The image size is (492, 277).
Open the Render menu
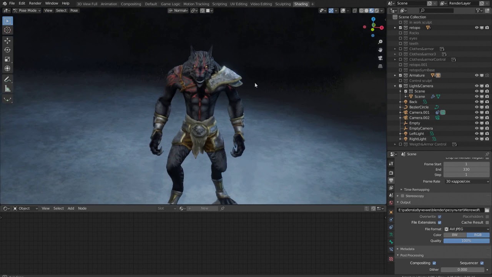pos(35,3)
